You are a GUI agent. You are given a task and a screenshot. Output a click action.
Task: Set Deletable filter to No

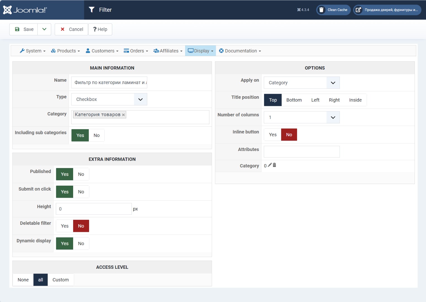point(81,226)
